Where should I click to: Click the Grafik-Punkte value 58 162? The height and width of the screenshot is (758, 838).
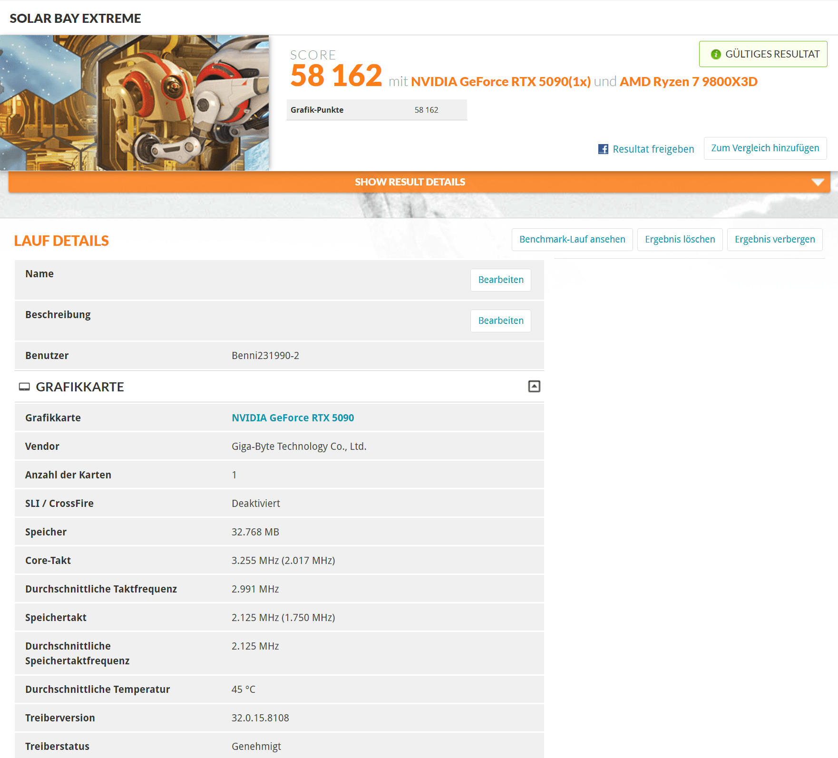tap(426, 110)
